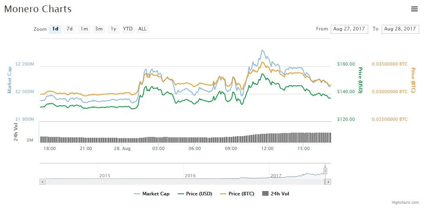Select the YTD zoom option
Viewport: 435px width, 208px height.
coord(128,29)
